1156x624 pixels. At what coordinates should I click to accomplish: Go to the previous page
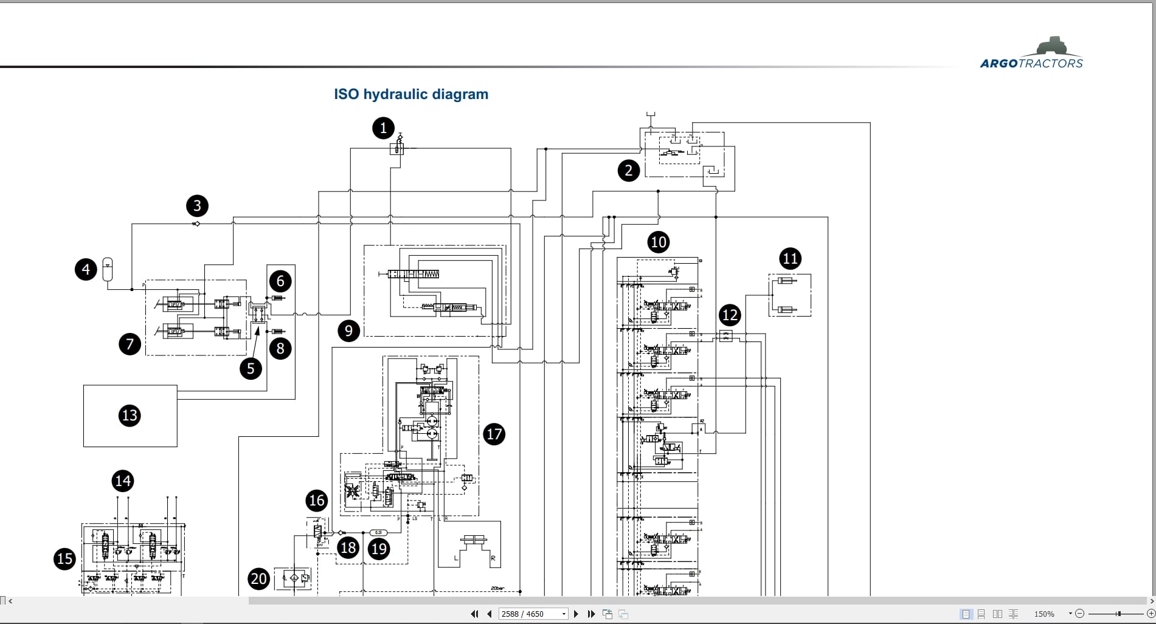[x=490, y=614]
